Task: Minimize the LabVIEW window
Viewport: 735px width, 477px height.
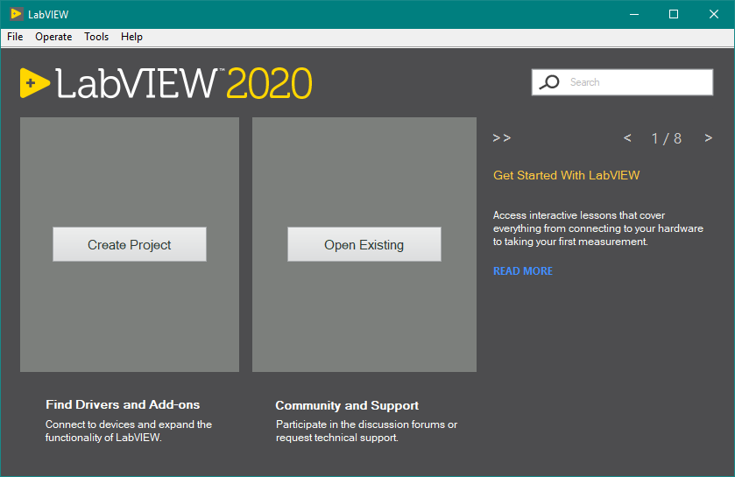Action: [633, 14]
